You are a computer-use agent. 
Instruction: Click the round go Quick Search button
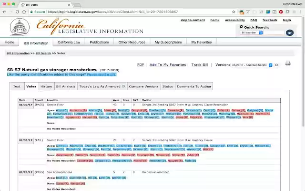[290, 33]
